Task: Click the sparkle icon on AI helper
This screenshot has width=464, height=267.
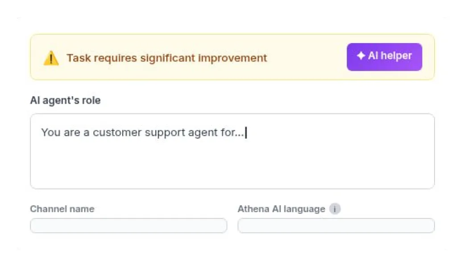Action: [x=361, y=56]
